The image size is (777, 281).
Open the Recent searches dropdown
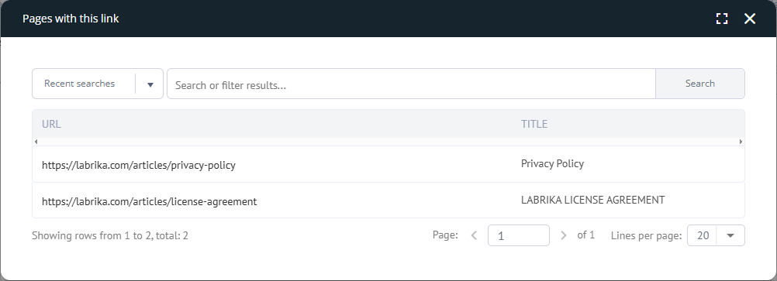click(x=98, y=84)
